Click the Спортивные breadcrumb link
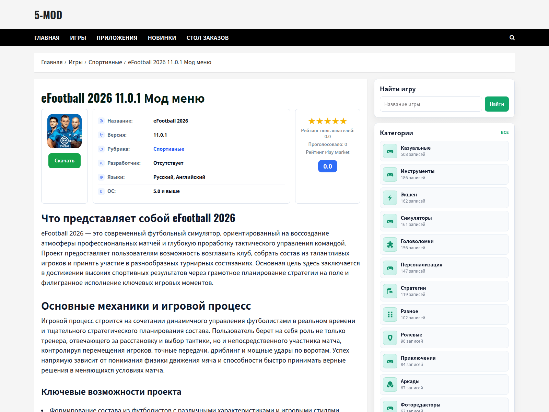 pyautogui.click(x=105, y=62)
